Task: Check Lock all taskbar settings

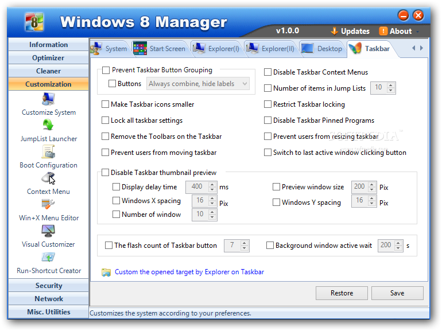Action: 105,120
